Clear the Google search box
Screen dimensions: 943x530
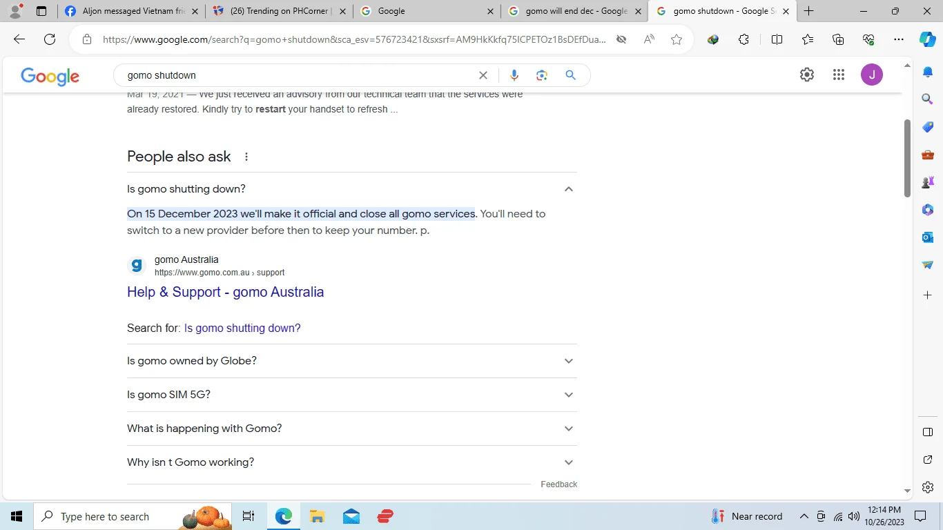pyautogui.click(x=483, y=75)
